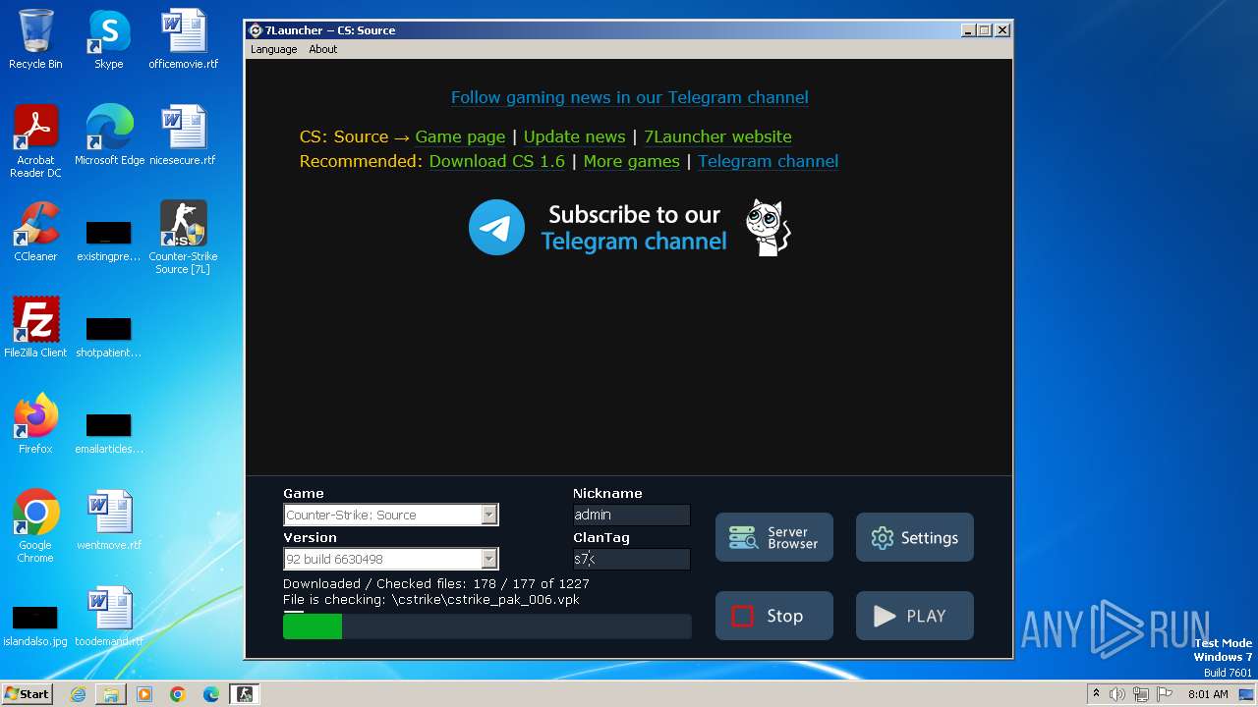Image resolution: width=1258 pixels, height=707 pixels.
Task: Open Telegram channel link in Recommended row
Action: point(768,161)
